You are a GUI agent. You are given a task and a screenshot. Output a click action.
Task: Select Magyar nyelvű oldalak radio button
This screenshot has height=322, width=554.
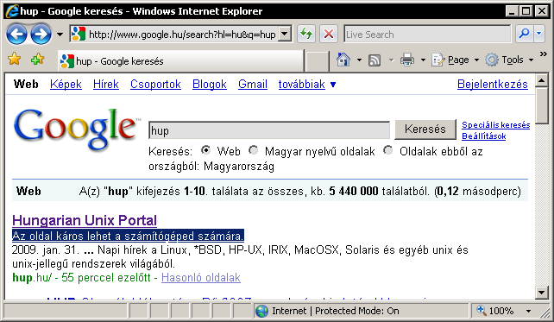[x=253, y=150]
